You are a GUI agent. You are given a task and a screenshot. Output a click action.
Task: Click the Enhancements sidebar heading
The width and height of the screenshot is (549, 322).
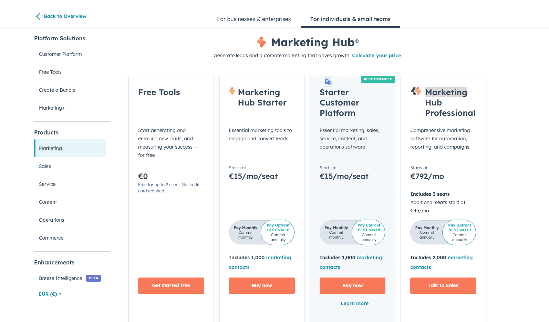point(54,262)
